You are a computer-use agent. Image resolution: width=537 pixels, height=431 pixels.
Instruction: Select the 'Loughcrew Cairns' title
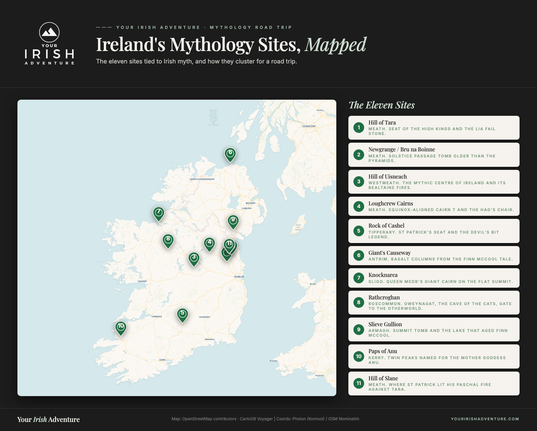click(391, 203)
